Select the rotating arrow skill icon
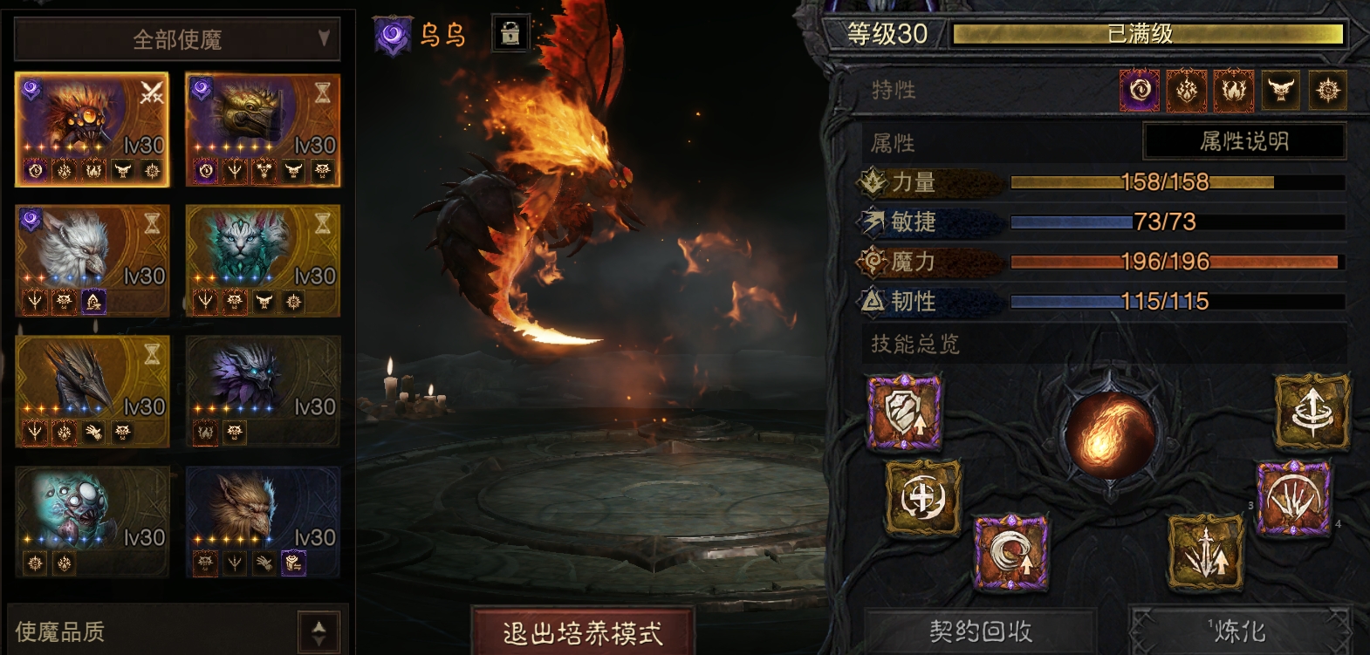 pyautogui.click(x=1312, y=412)
